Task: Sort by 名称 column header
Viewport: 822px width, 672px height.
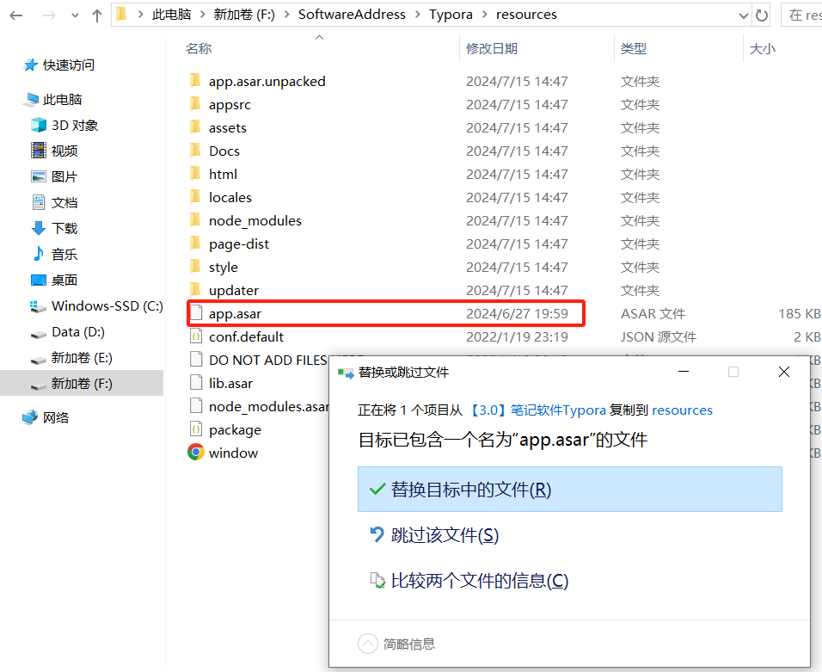Action: [198, 49]
